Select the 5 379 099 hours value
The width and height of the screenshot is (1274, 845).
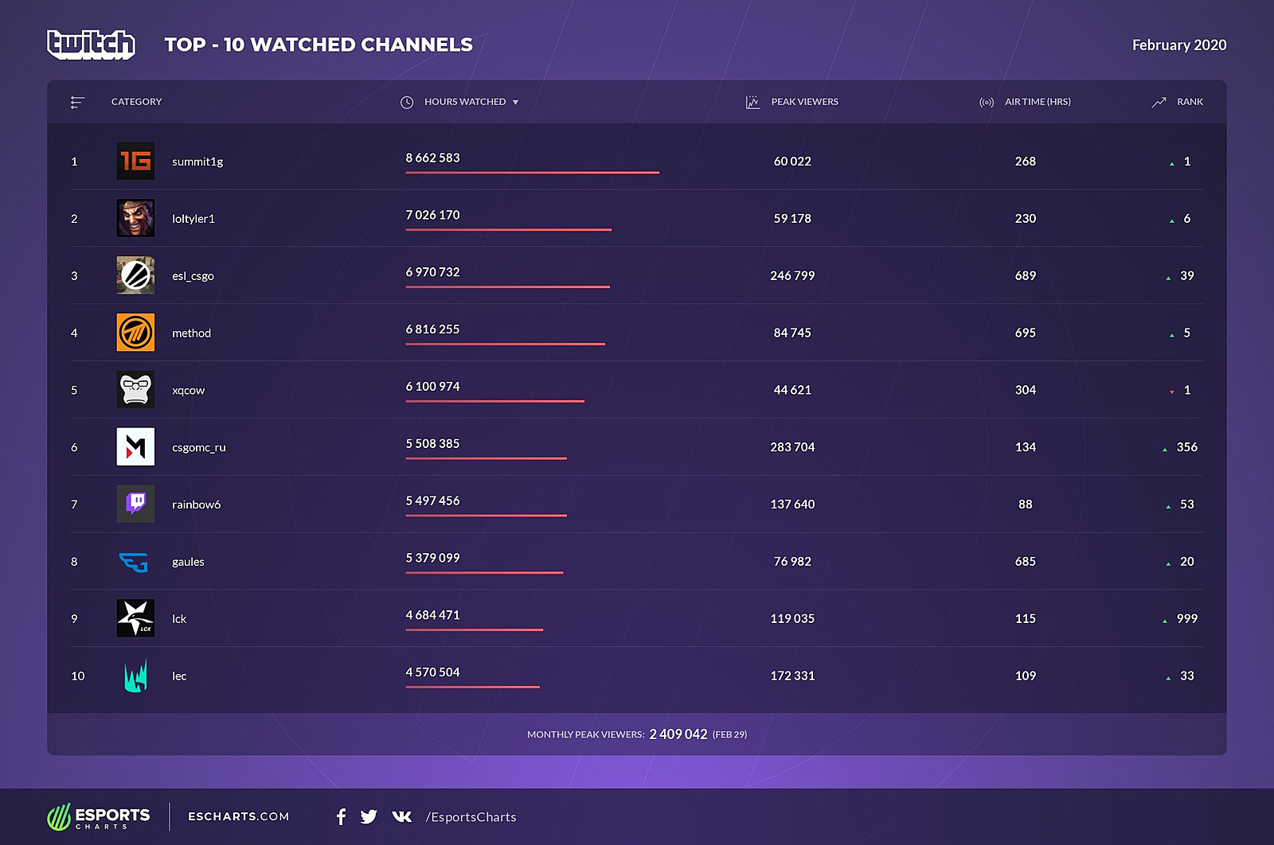tap(432, 558)
